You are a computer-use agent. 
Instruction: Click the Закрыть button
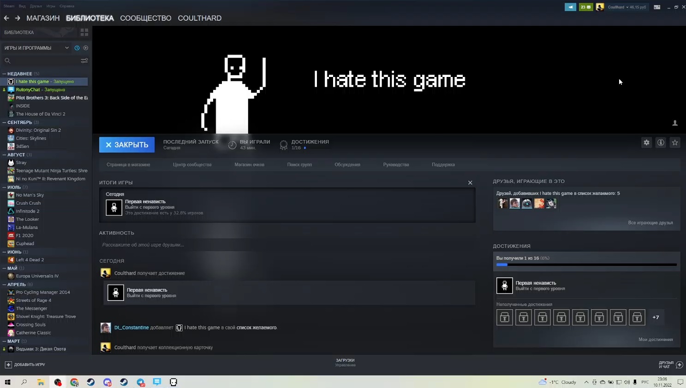127,145
